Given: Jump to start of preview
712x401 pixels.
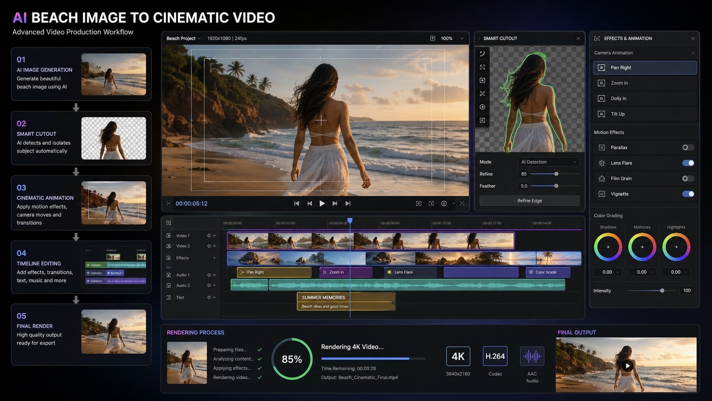Looking at the screenshot, I should (x=296, y=204).
